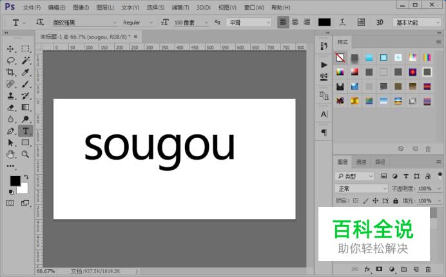Image resolution: width=446 pixels, height=277 pixels.
Task: Left align text
Action: point(283,22)
